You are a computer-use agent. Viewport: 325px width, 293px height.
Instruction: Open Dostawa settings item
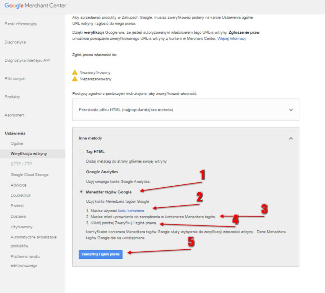pyautogui.click(x=18, y=216)
